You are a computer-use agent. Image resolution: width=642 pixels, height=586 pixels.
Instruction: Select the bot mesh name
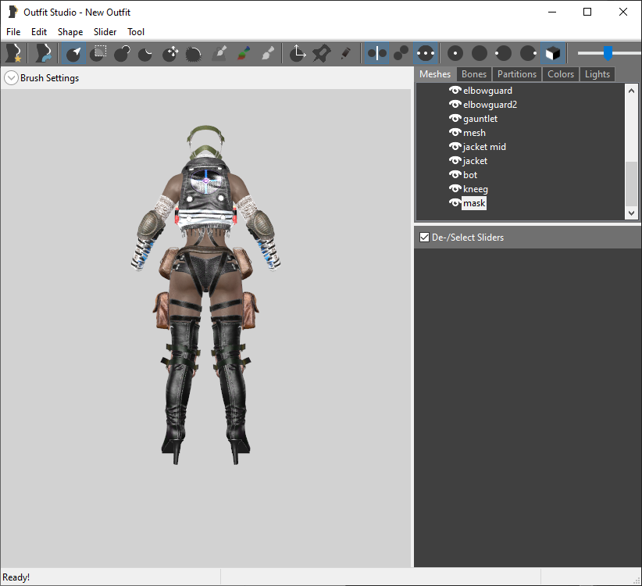[470, 175]
